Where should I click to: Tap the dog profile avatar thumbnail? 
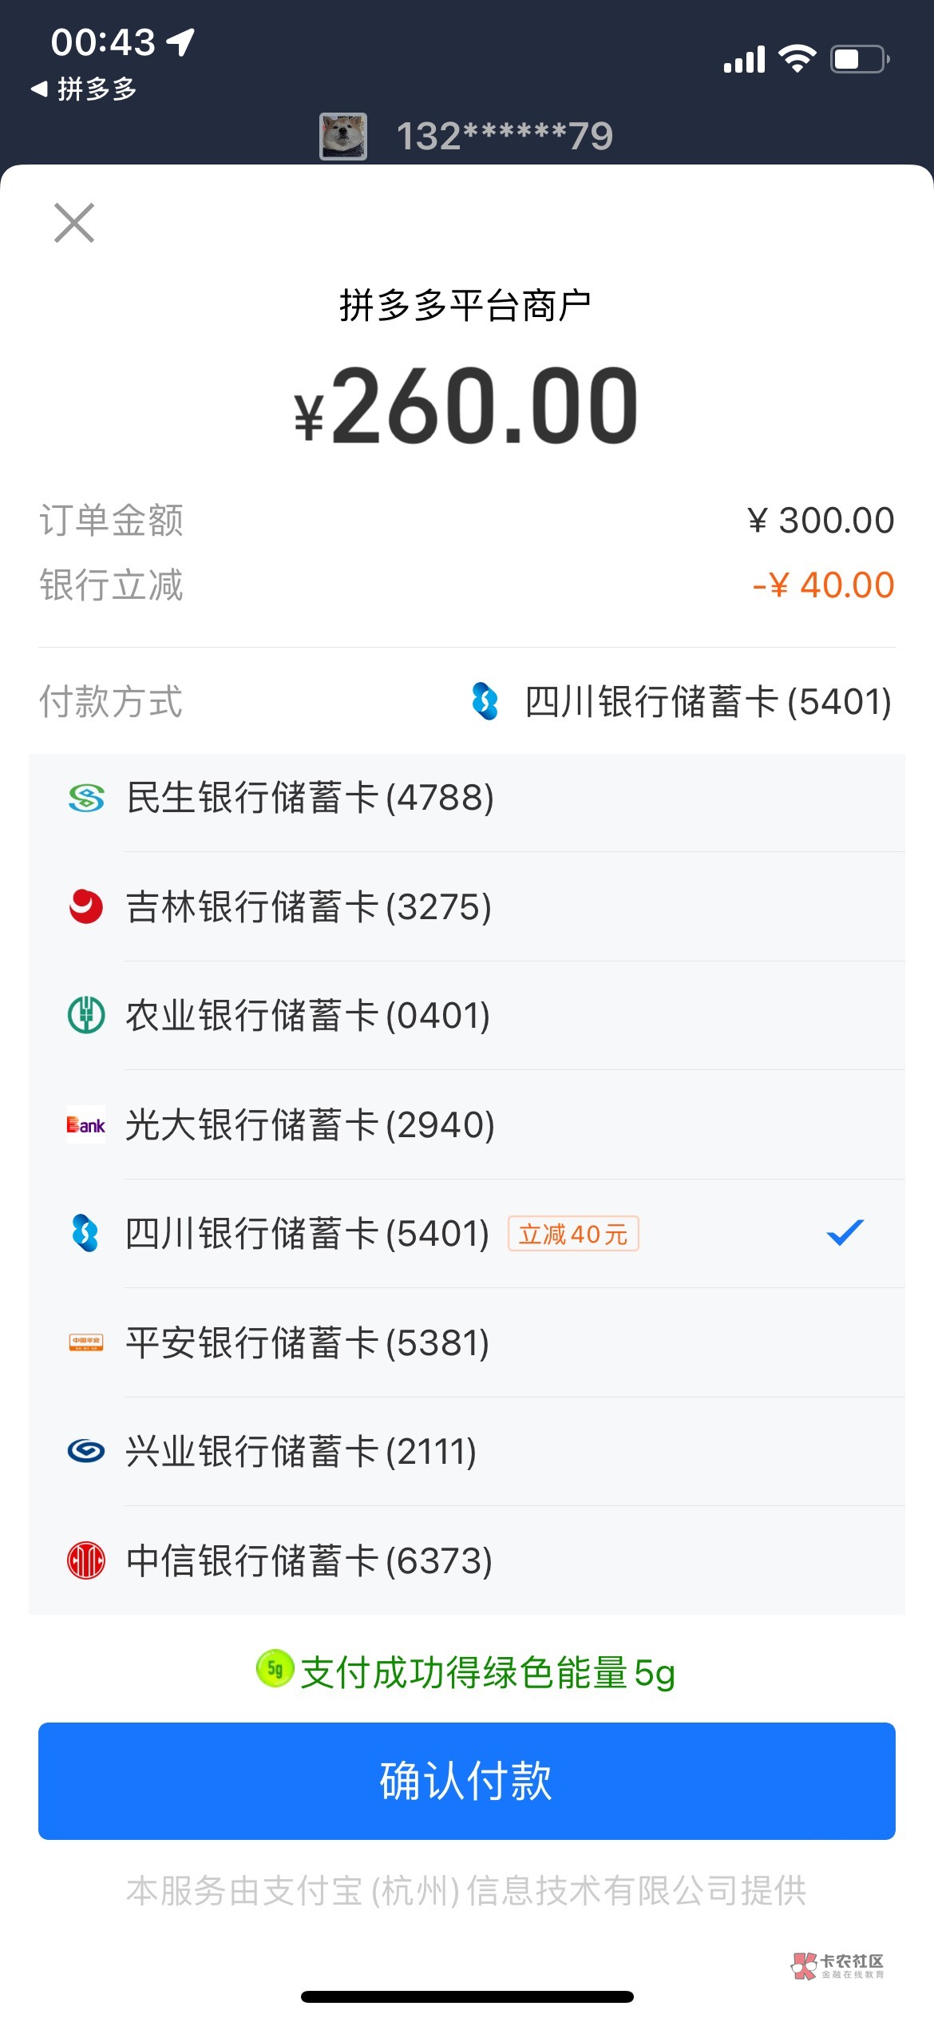click(343, 136)
